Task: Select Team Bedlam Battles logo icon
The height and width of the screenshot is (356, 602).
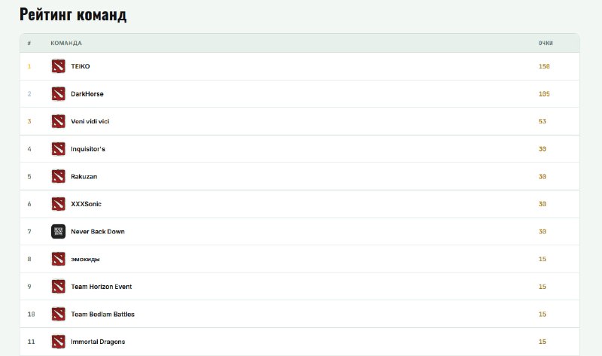Action: click(x=59, y=314)
